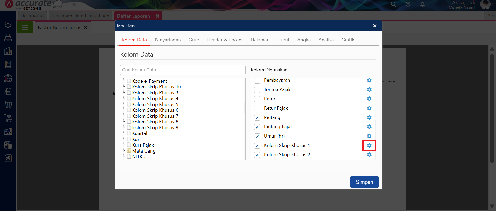Viewport: 496px width, 211px height.
Task: Click the Simpan button
Action: click(x=364, y=182)
